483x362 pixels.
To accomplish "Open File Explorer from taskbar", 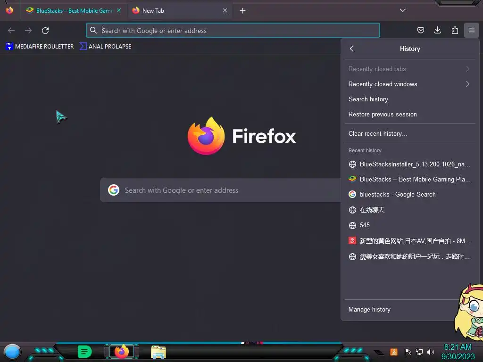I will 158,352.
